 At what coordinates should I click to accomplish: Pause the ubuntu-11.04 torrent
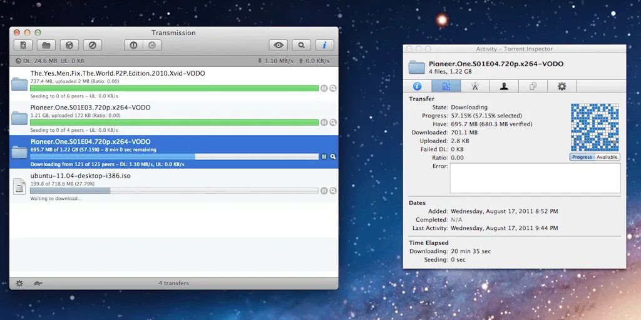tap(324, 191)
